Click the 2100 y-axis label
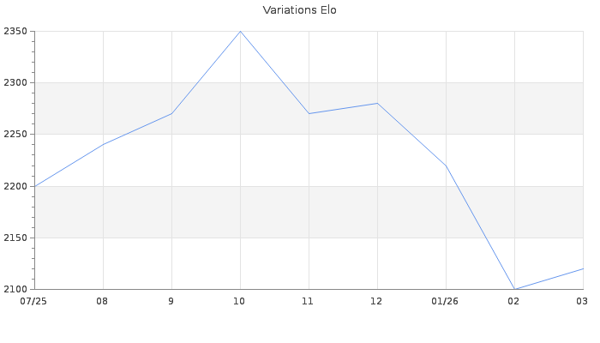Screen dimensions: 600x343 tap(15, 289)
